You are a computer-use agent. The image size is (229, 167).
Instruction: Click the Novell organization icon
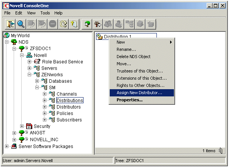[x=29, y=55]
